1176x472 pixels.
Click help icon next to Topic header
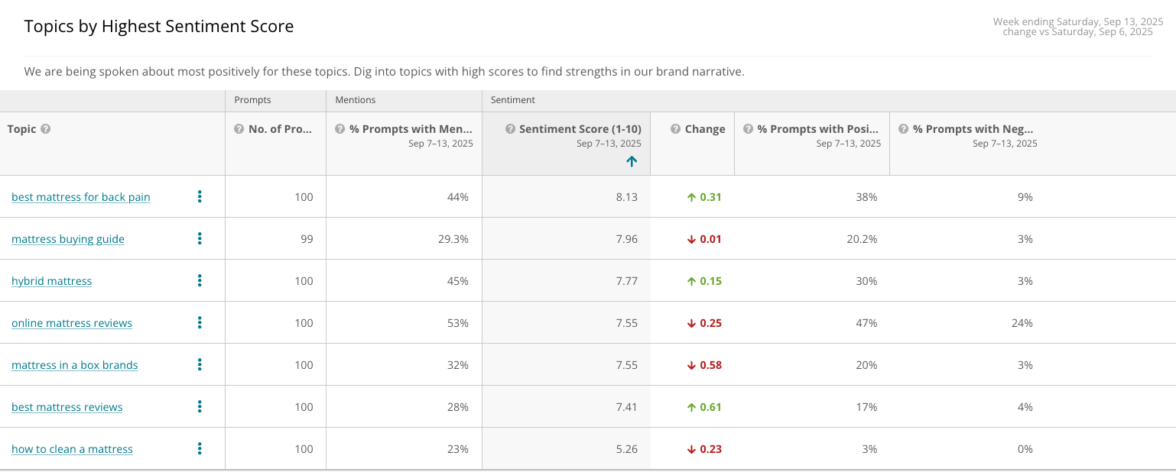46,129
